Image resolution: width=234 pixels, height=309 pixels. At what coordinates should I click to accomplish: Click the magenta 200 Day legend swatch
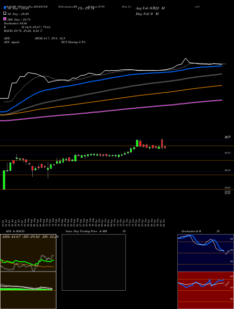5,19
